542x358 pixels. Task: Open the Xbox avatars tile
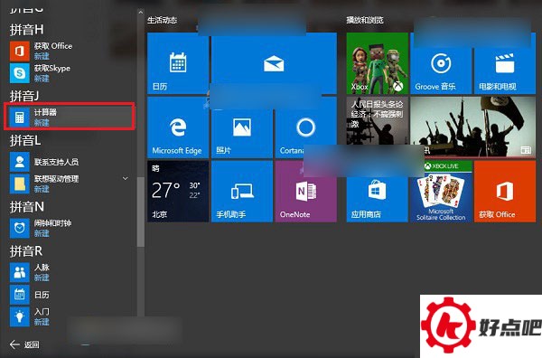coord(377,63)
